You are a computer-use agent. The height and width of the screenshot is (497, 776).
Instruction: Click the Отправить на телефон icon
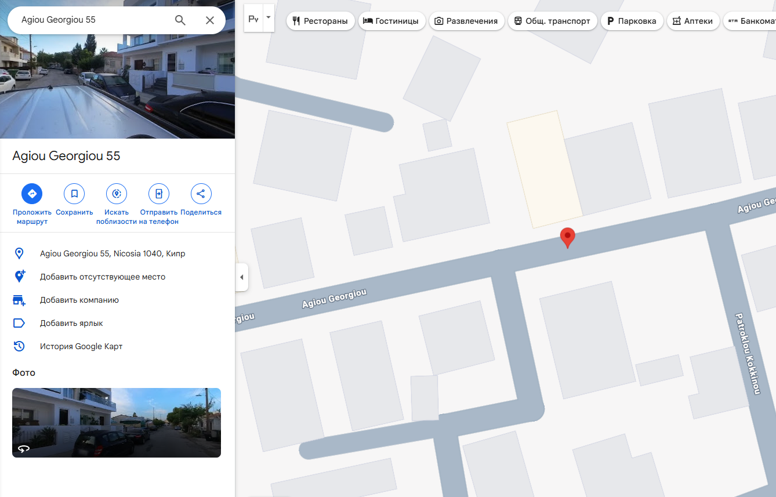point(159,194)
